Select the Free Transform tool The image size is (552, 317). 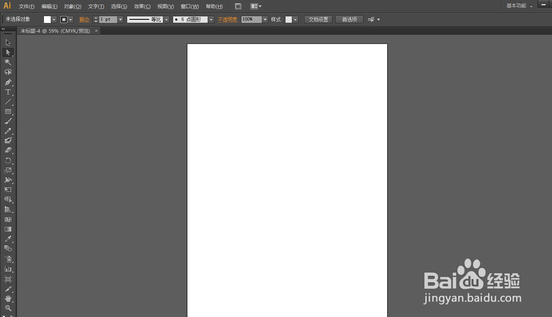[x=8, y=190]
